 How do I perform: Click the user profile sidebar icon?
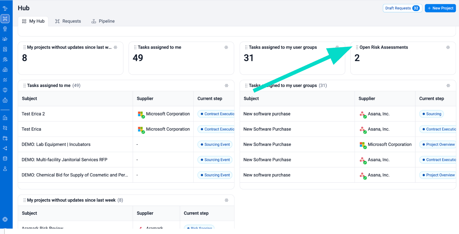[x=5, y=169]
